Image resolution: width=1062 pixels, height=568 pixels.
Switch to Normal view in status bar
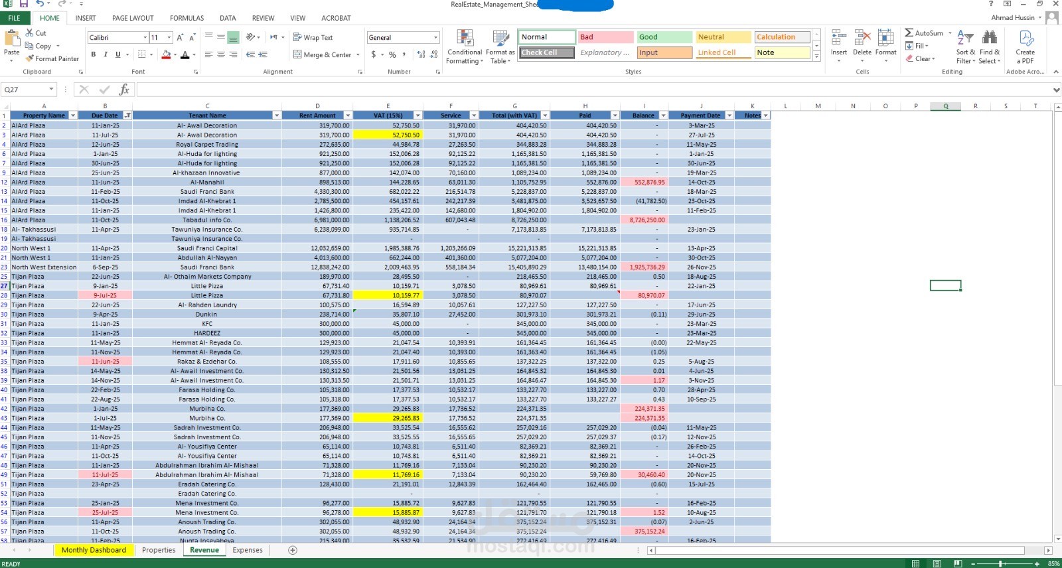915,563
